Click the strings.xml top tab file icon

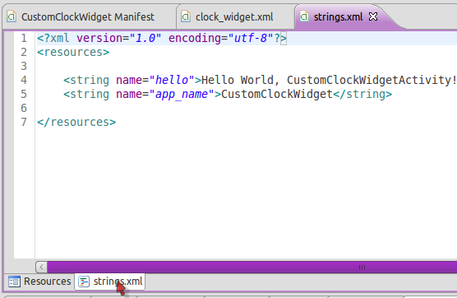point(304,16)
